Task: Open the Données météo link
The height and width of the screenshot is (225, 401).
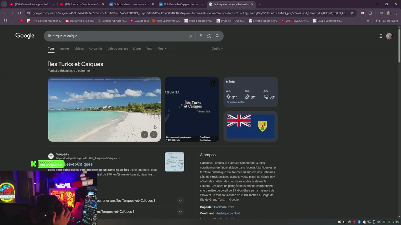Action: point(236,102)
